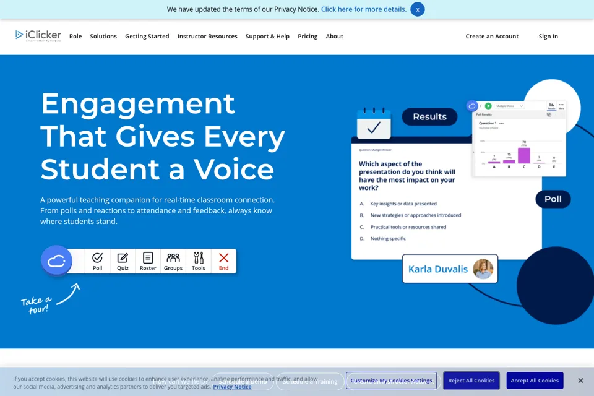Open the Privacy Notice details link
Viewport: 594px width, 396px height.
(x=364, y=9)
